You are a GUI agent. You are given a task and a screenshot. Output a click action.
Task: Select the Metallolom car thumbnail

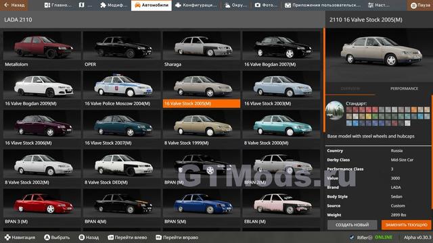tap(42, 50)
